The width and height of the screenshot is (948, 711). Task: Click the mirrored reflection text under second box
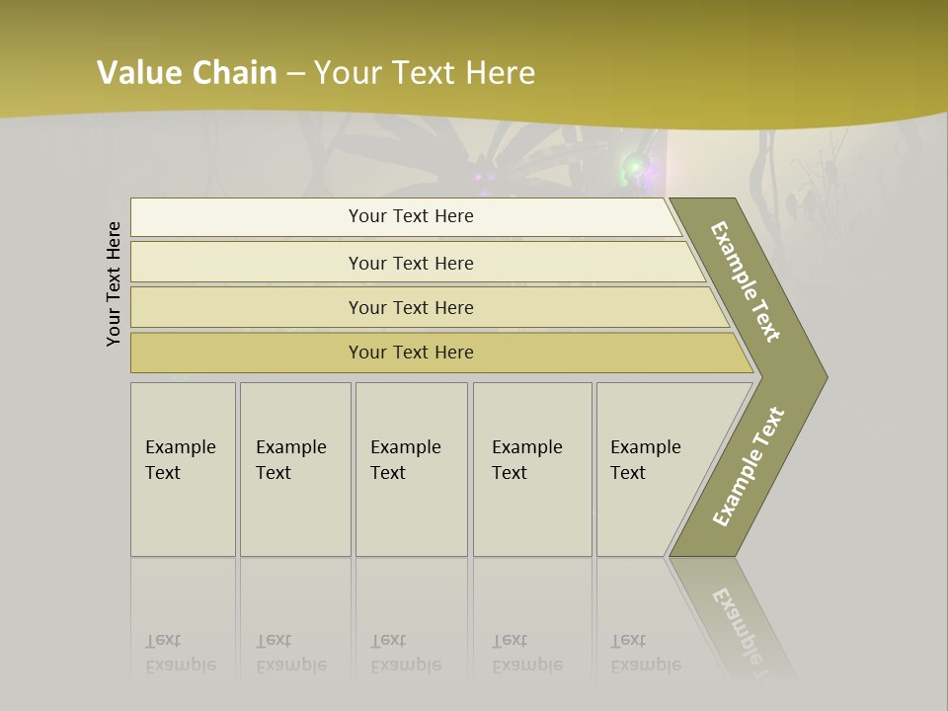pyautogui.click(x=290, y=654)
